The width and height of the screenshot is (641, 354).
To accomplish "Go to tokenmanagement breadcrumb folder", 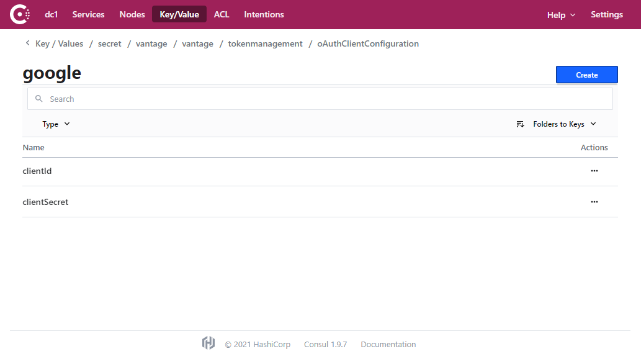I will [x=266, y=44].
